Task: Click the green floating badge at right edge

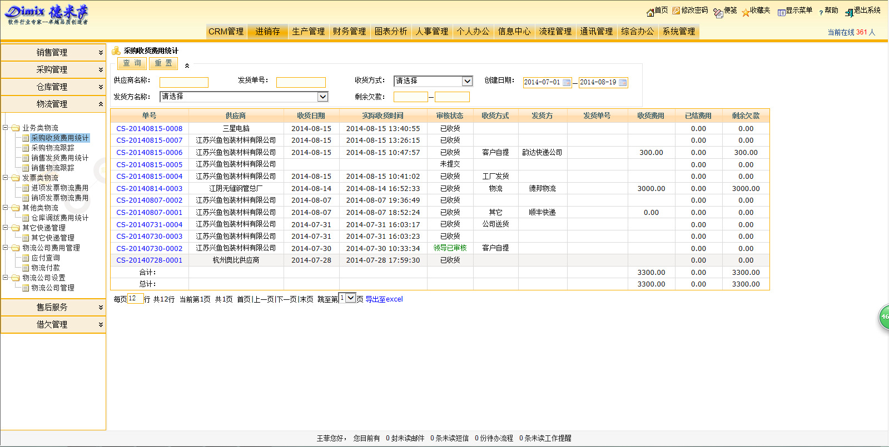Action: point(883,317)
